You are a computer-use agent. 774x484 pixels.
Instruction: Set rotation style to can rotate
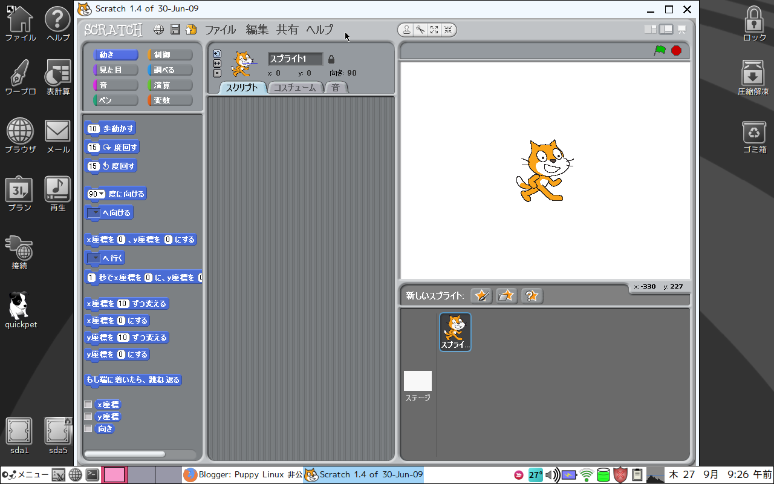coord(217,53)
